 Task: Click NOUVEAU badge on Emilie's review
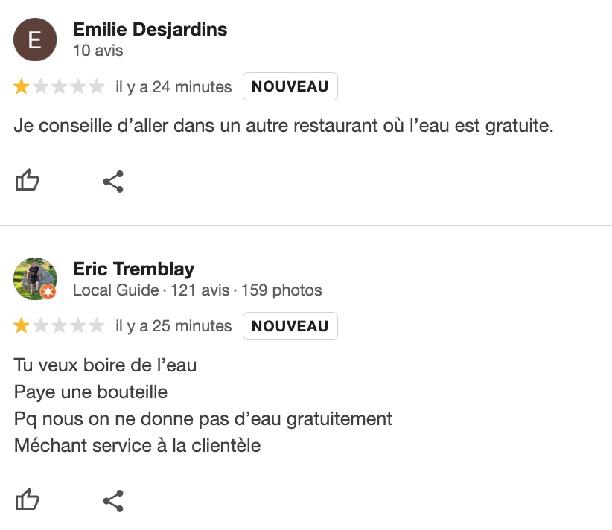(x=290, y=86)
